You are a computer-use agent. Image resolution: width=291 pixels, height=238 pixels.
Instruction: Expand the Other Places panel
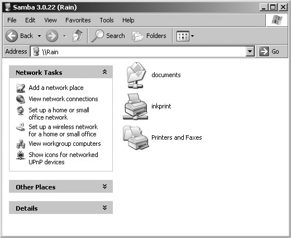[x=104, y=186]
